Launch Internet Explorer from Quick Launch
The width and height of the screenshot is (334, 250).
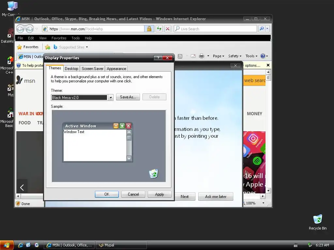[21, 245]
